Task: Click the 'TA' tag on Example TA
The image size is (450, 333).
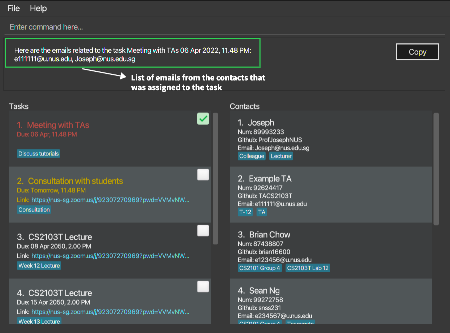Action: [262, 212]
